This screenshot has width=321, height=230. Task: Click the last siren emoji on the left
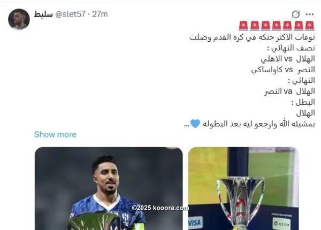[243, 26]
